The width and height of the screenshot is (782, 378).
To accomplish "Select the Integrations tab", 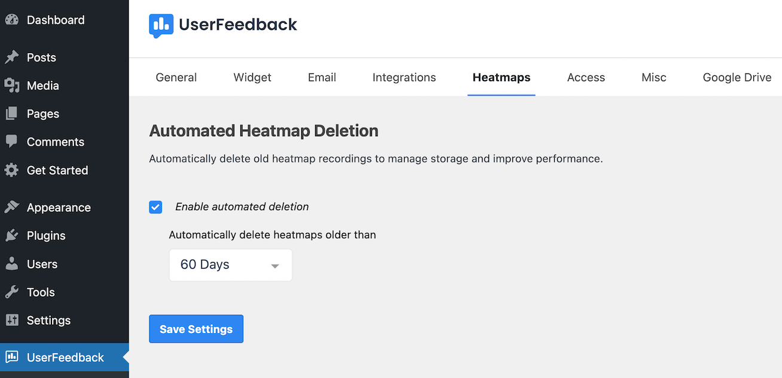I will point(404,77).
